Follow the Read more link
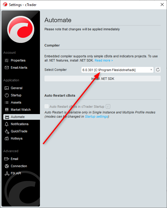Viewport: 167px width, 208px height. coord(104,61)
